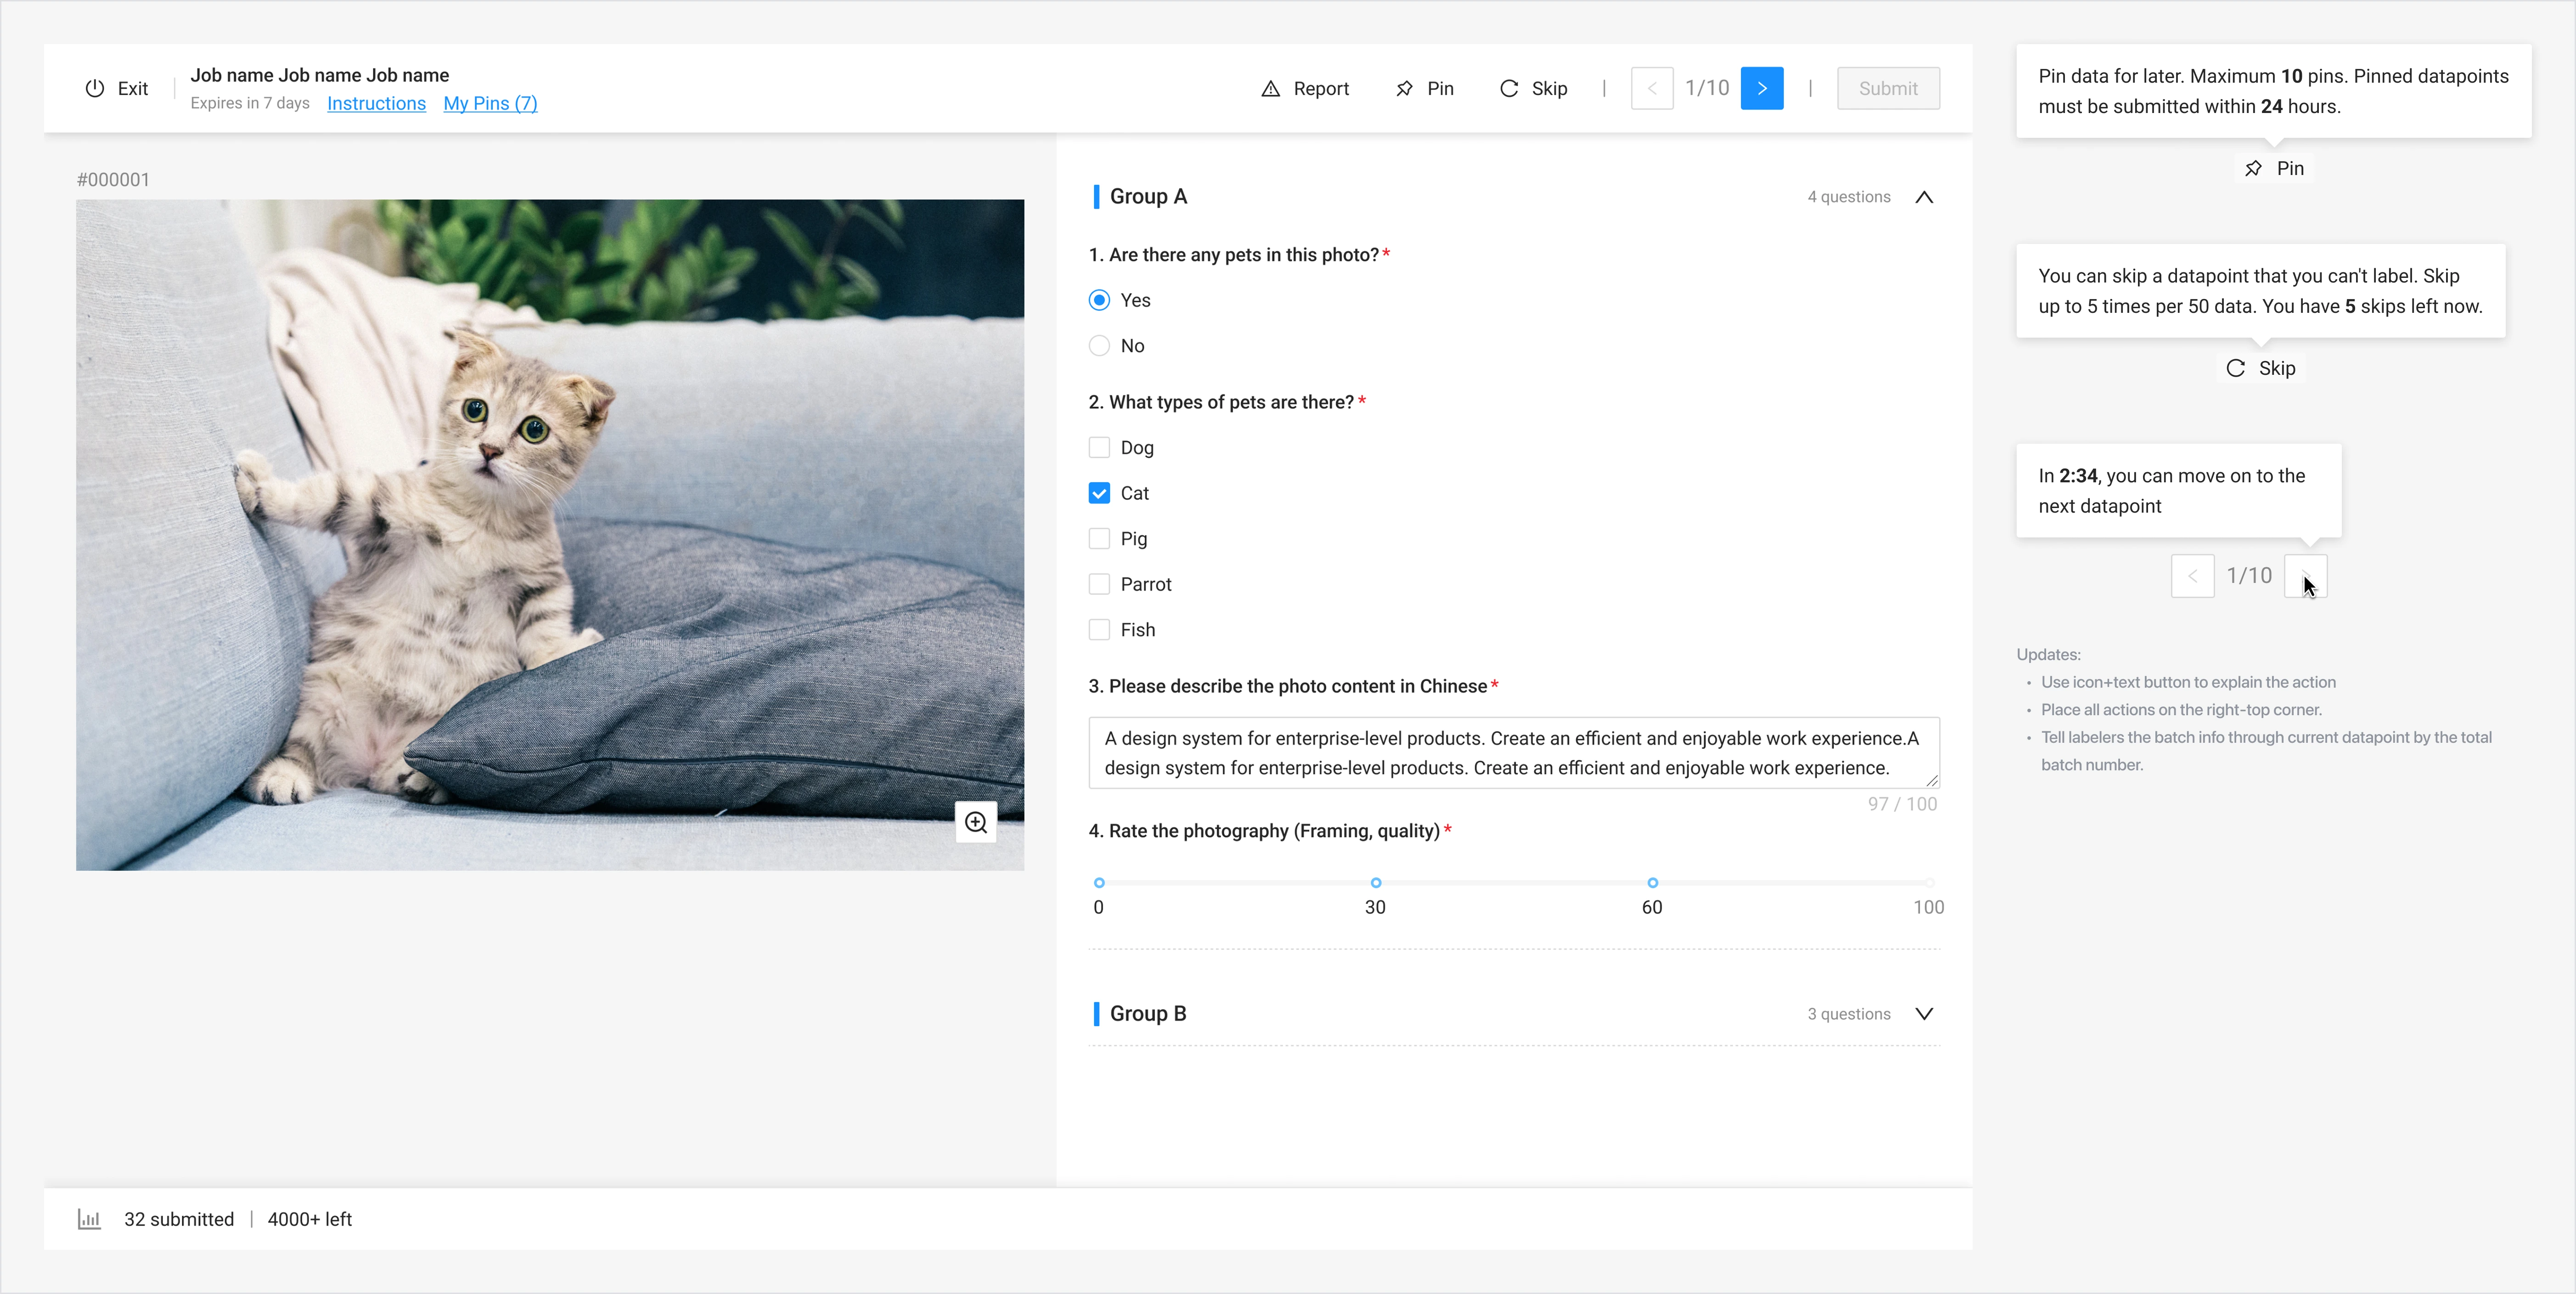Uncheck the Cat checkbox
This screenshot has width=2576, height=1294.
point(1099,493)
